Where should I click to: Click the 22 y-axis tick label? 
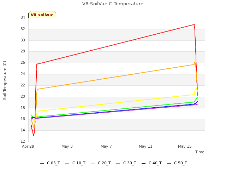point(23,85)
